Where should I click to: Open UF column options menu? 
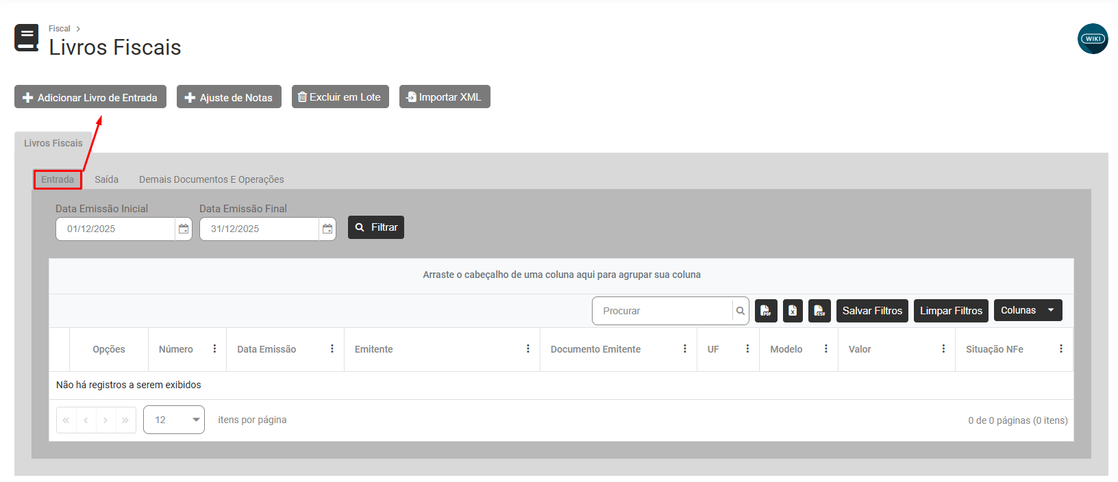(x=747, y=349)
